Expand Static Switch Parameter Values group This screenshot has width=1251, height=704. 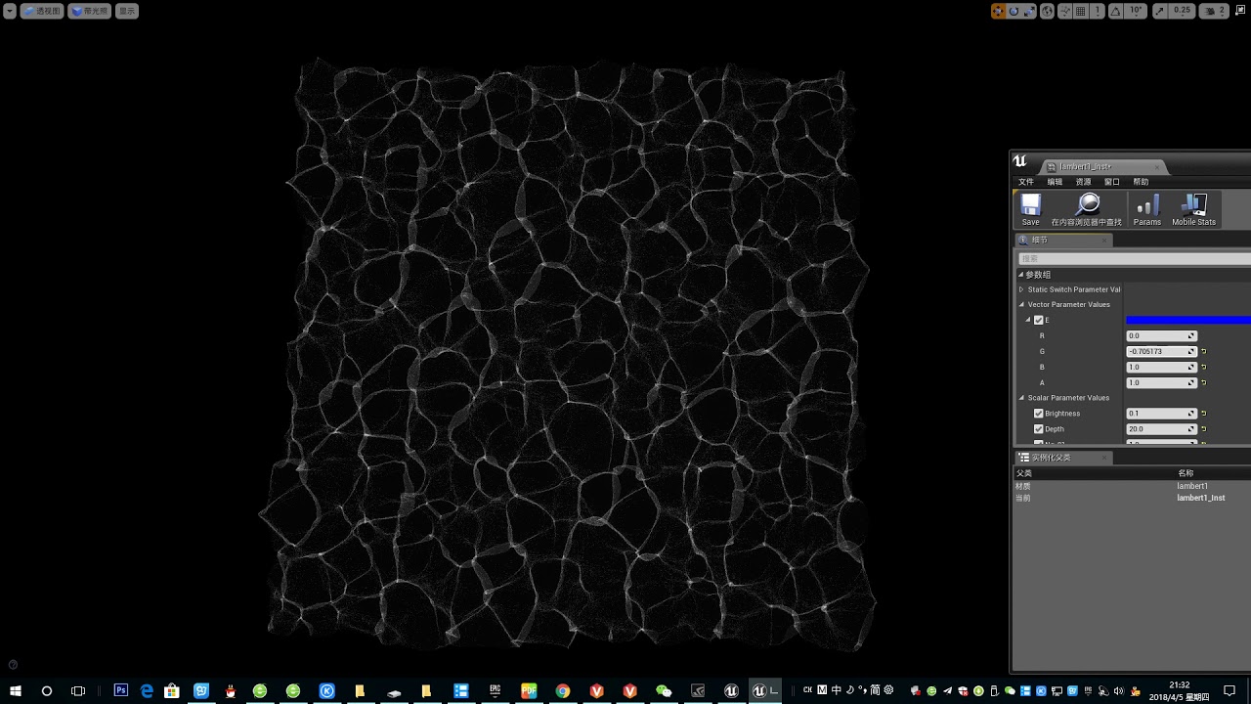tap(1021, 289)
